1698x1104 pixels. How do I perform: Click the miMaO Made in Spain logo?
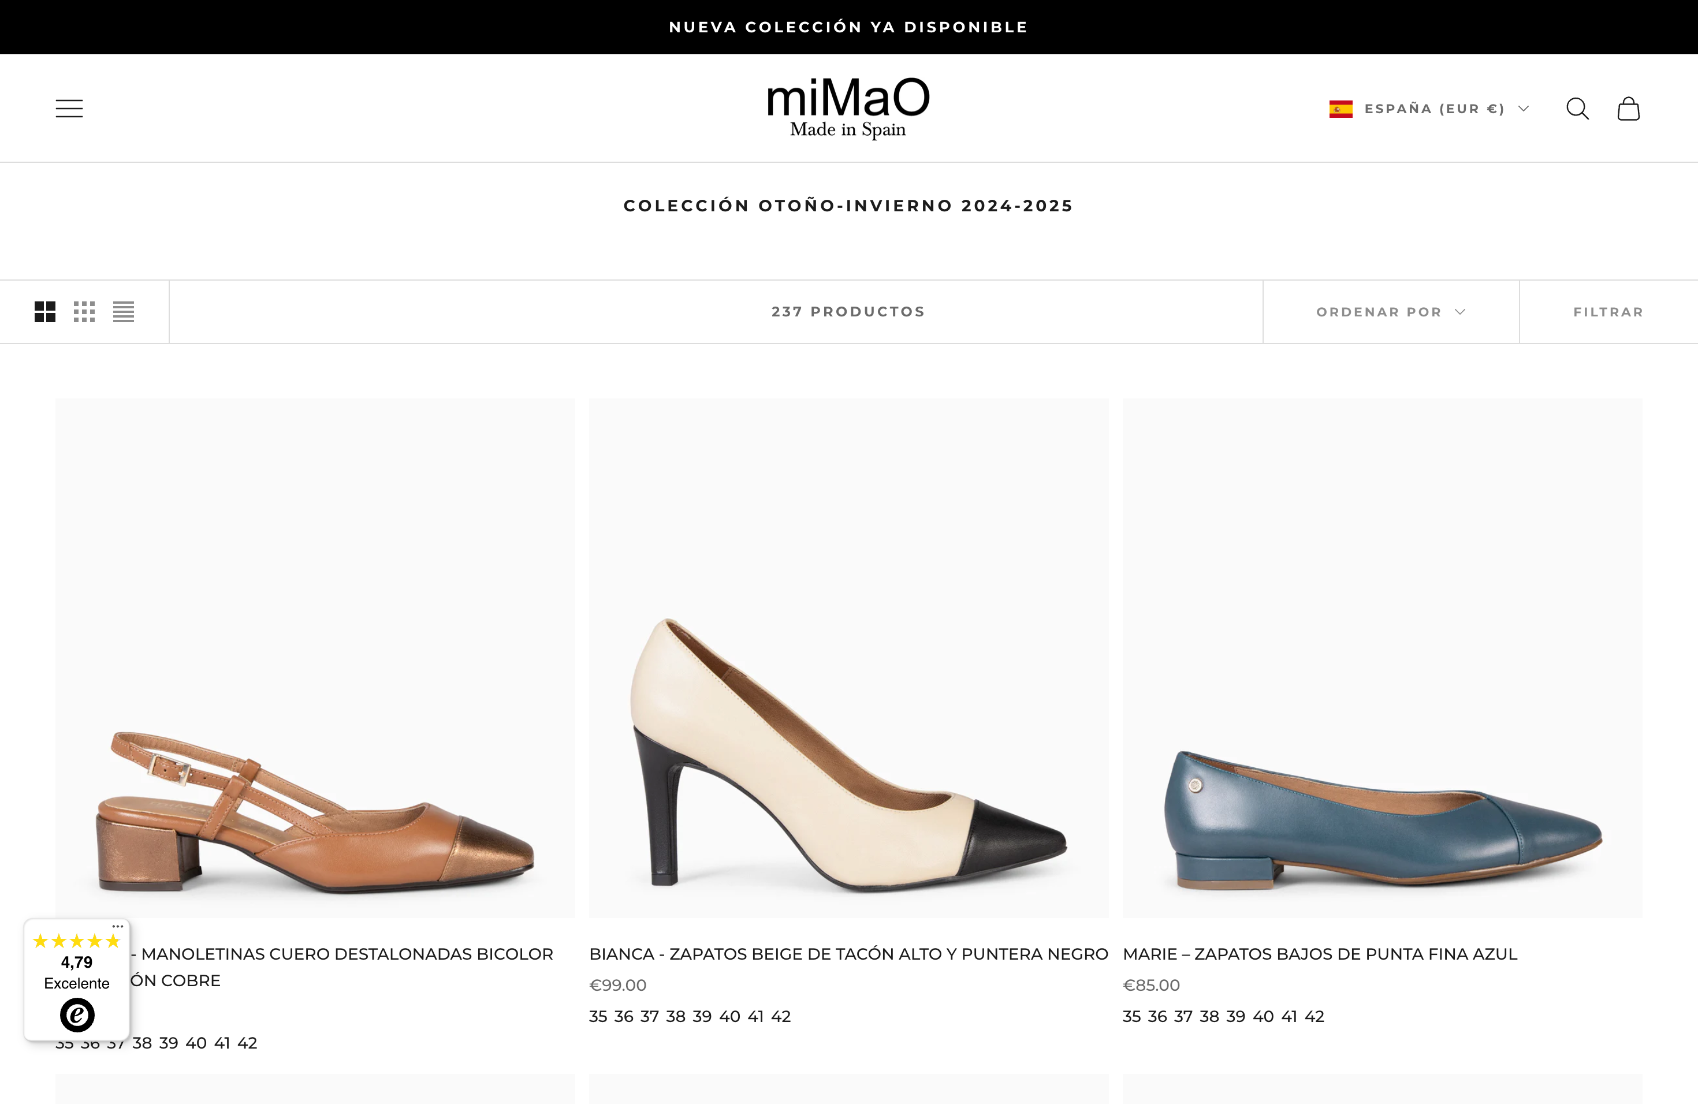pyautogui.click(x=848, y=109)
